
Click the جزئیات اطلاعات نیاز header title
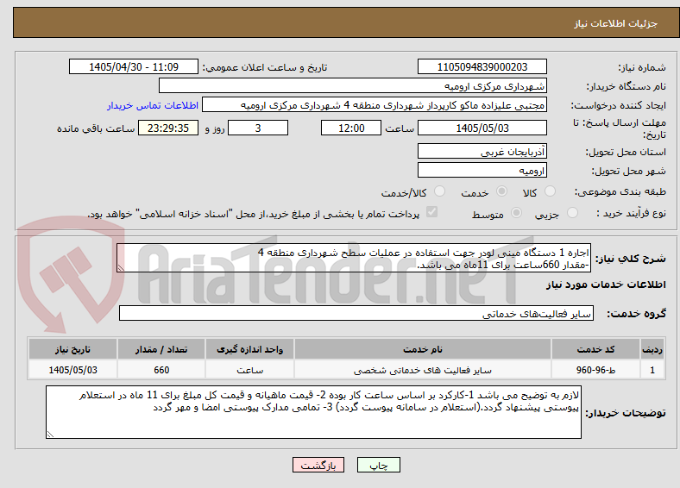click(616, 23)
